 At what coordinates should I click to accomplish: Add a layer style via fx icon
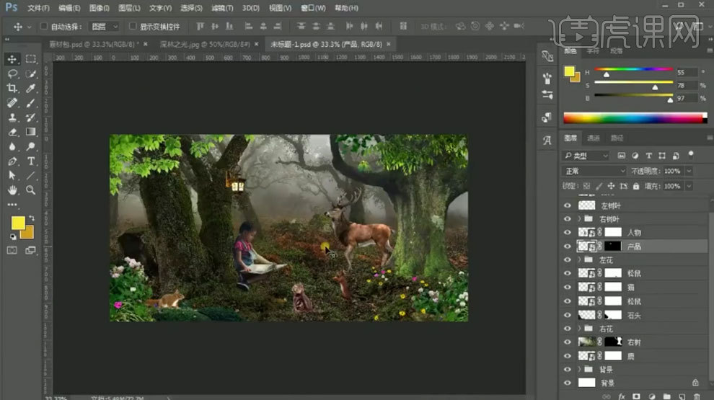[622, 397]
